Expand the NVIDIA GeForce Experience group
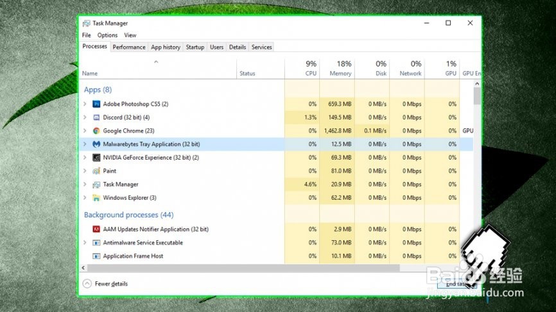The height and width of the screenshot is (312, 556). 85,158
